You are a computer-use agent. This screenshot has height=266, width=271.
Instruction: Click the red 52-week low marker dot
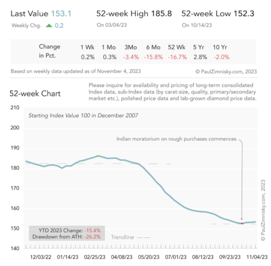pyautogui.click(x=242, y=223)
